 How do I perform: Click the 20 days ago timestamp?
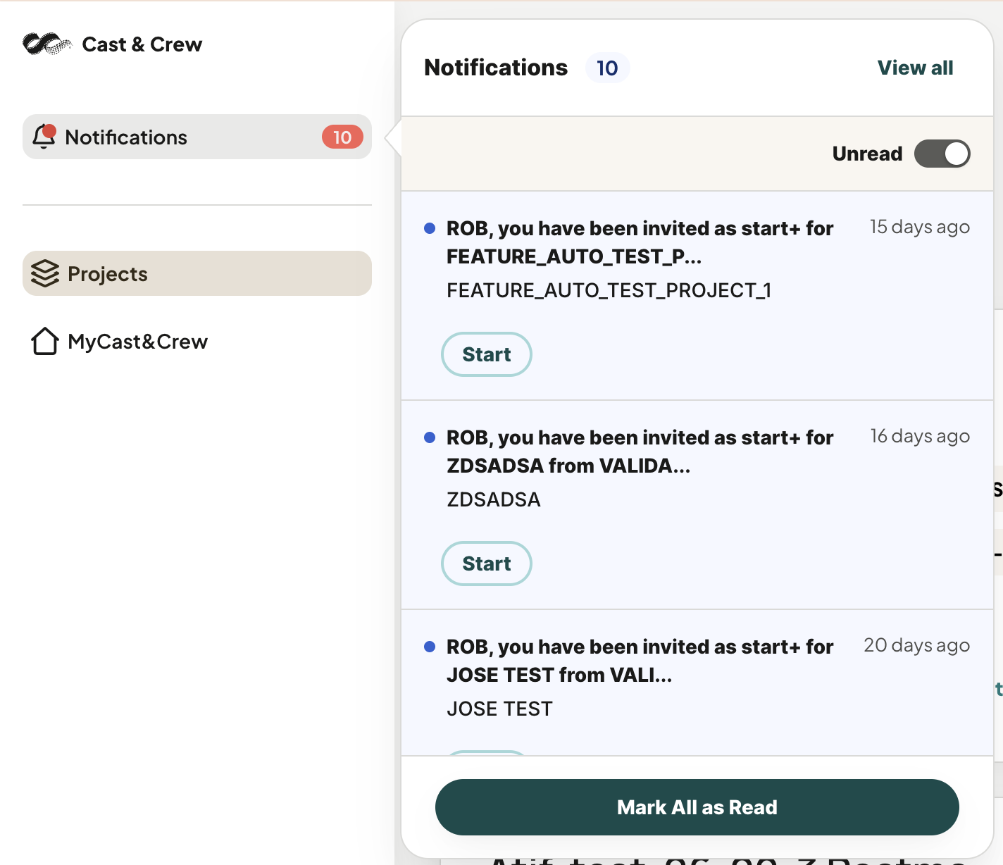(x=917, y=645)
